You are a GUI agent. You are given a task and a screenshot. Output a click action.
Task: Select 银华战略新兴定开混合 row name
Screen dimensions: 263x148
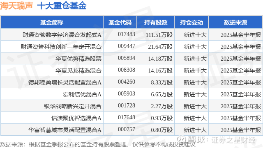tap(73, 106)
